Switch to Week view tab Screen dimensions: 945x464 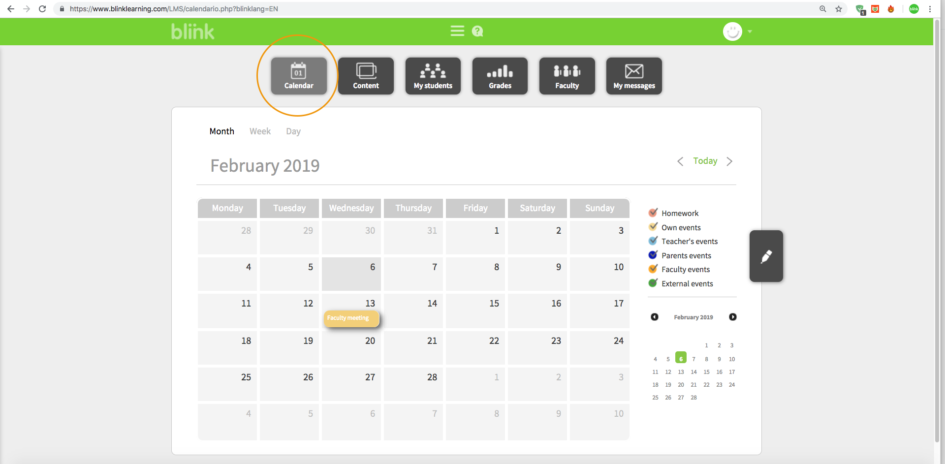[x=260, y=131]
